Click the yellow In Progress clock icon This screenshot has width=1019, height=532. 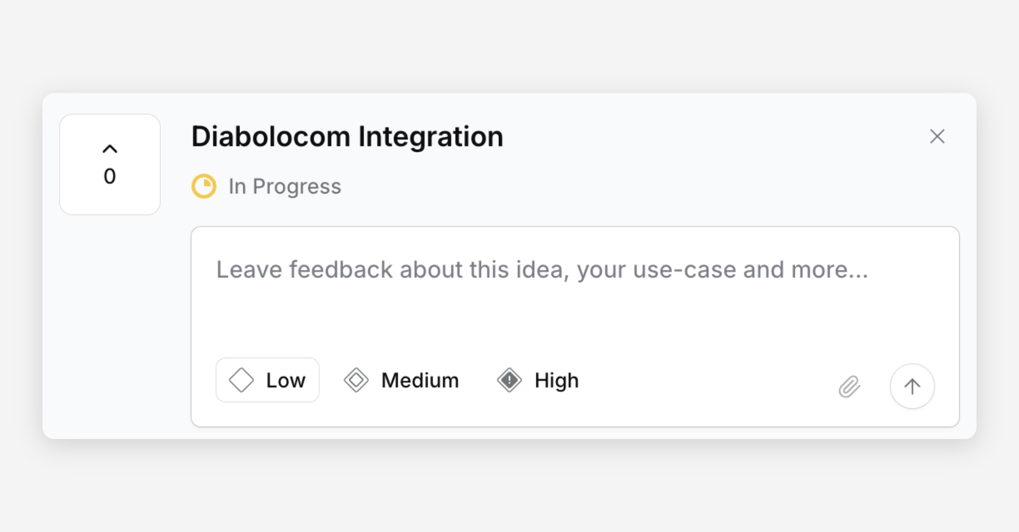coord(204,186)
